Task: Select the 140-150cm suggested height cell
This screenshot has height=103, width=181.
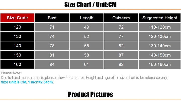Action: (x=160, y=55)
